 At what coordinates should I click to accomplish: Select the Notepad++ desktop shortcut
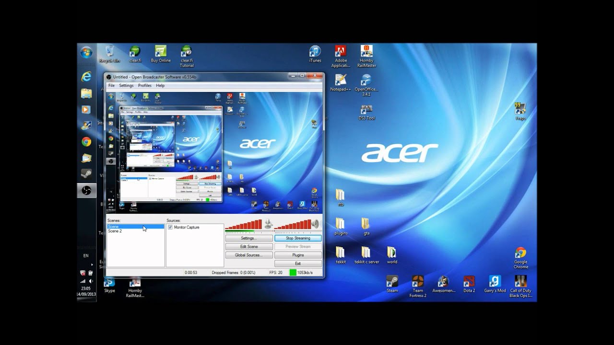(341, 83)
